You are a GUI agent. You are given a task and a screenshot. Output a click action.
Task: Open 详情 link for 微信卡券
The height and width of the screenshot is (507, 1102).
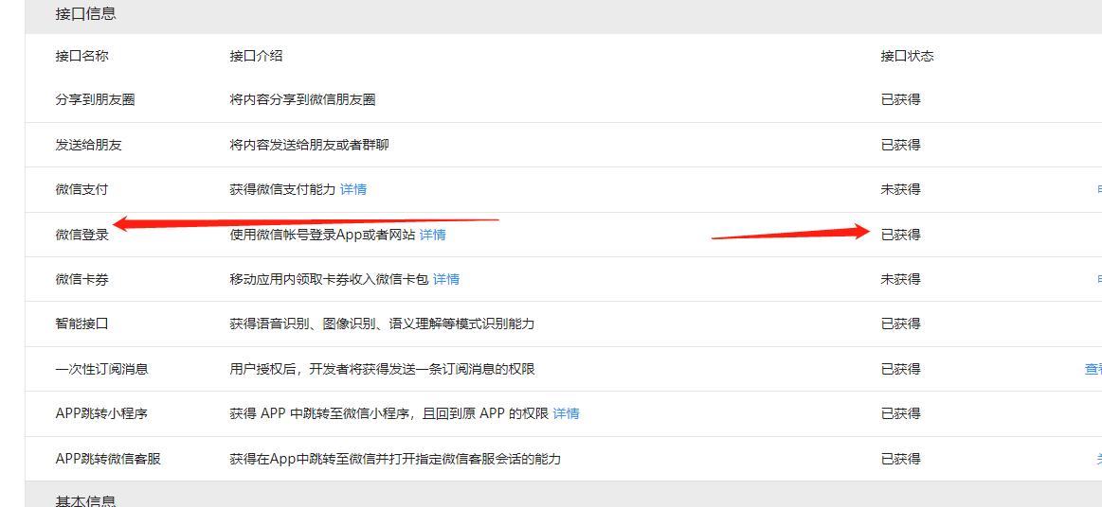click(x=446, y=279)
